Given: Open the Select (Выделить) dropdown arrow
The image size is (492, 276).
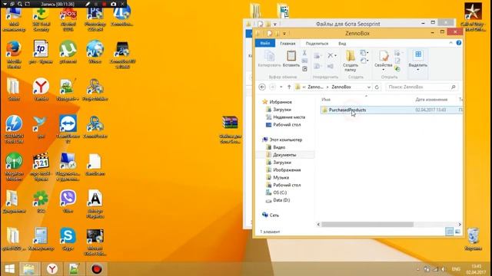Looking at the screenshot, I should click(418, 70).
